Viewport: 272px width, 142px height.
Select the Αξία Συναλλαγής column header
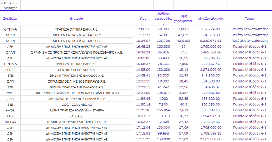pos(210,19)
